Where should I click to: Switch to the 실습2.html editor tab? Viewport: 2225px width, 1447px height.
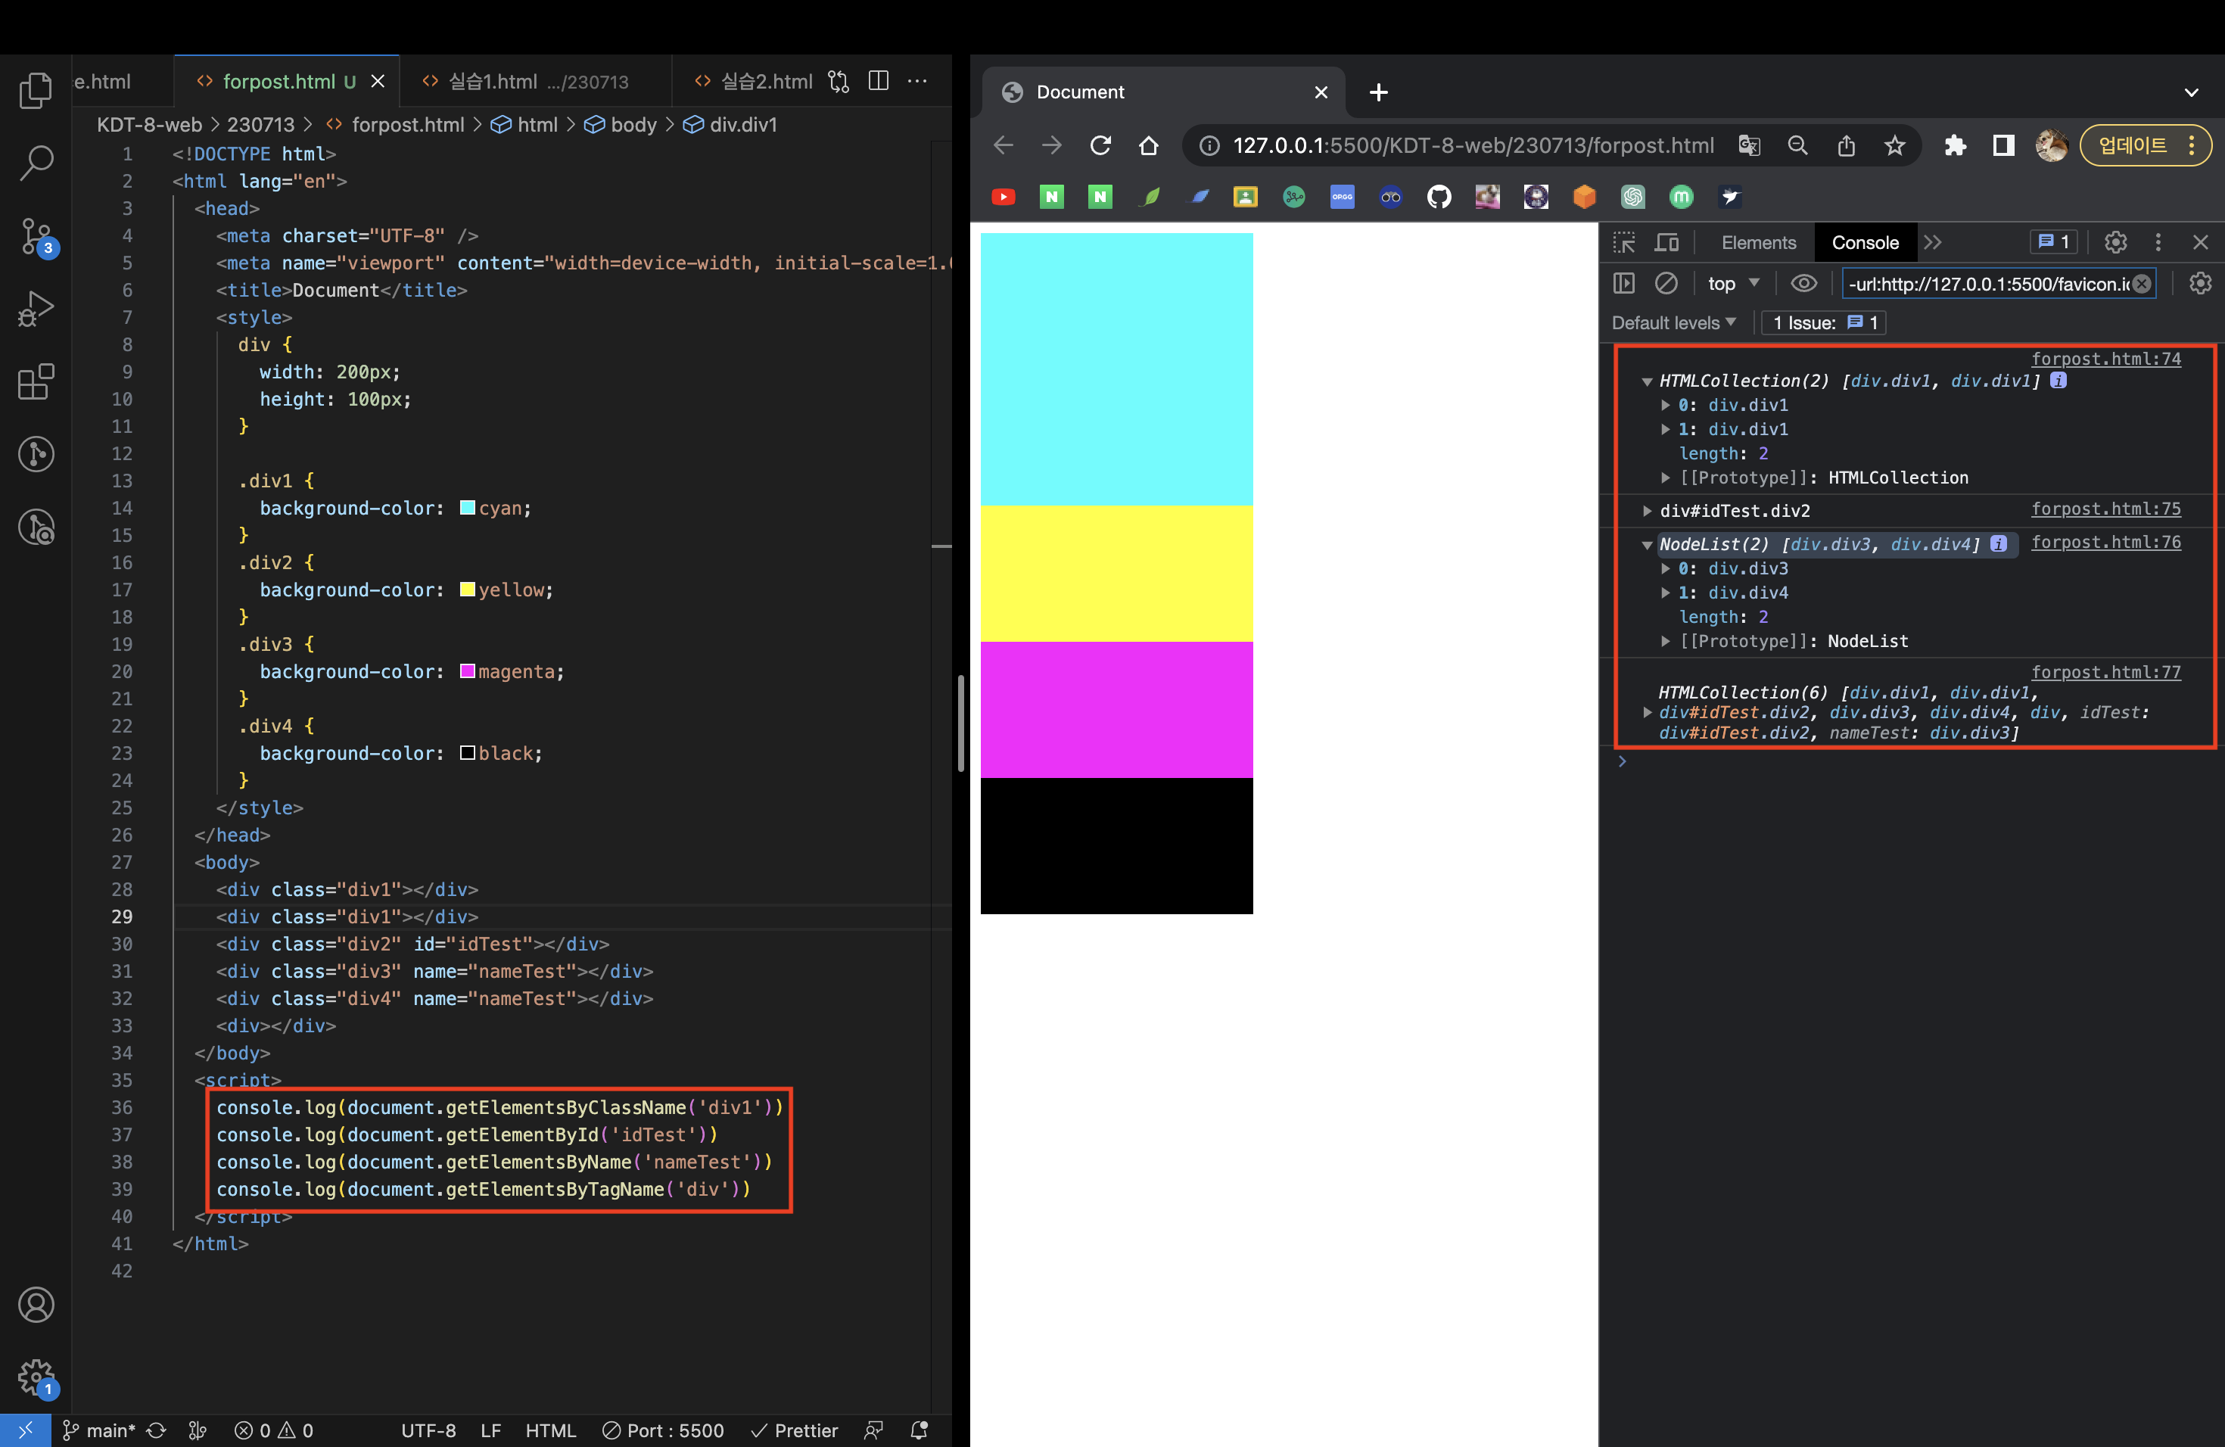click(x=754, y=81)
